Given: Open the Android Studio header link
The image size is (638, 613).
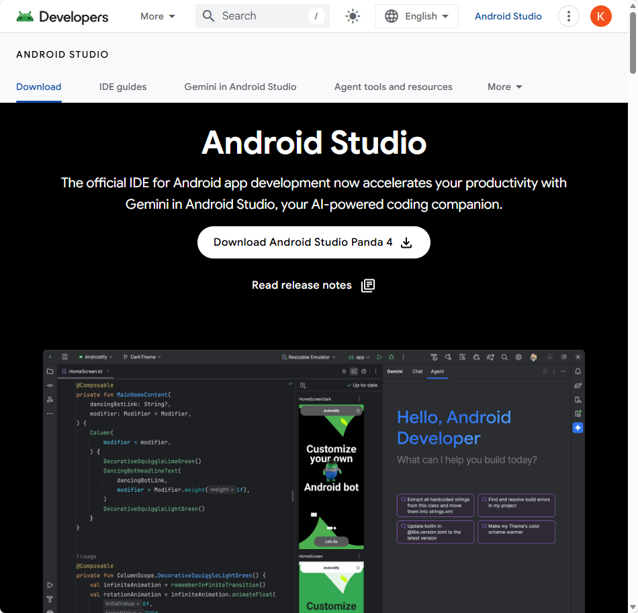Looking at the screenshot, I should (508, 16).
